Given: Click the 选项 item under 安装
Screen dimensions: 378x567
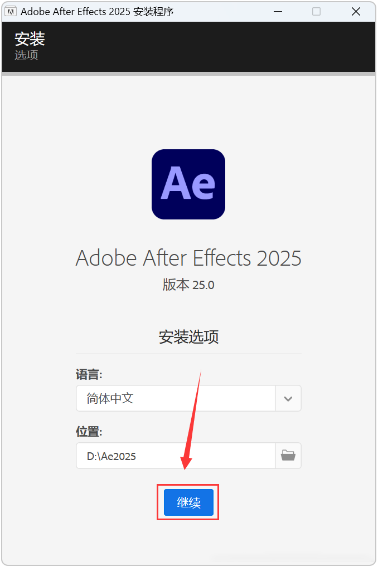Looking at the screenshot, I should tap(26, 55).
